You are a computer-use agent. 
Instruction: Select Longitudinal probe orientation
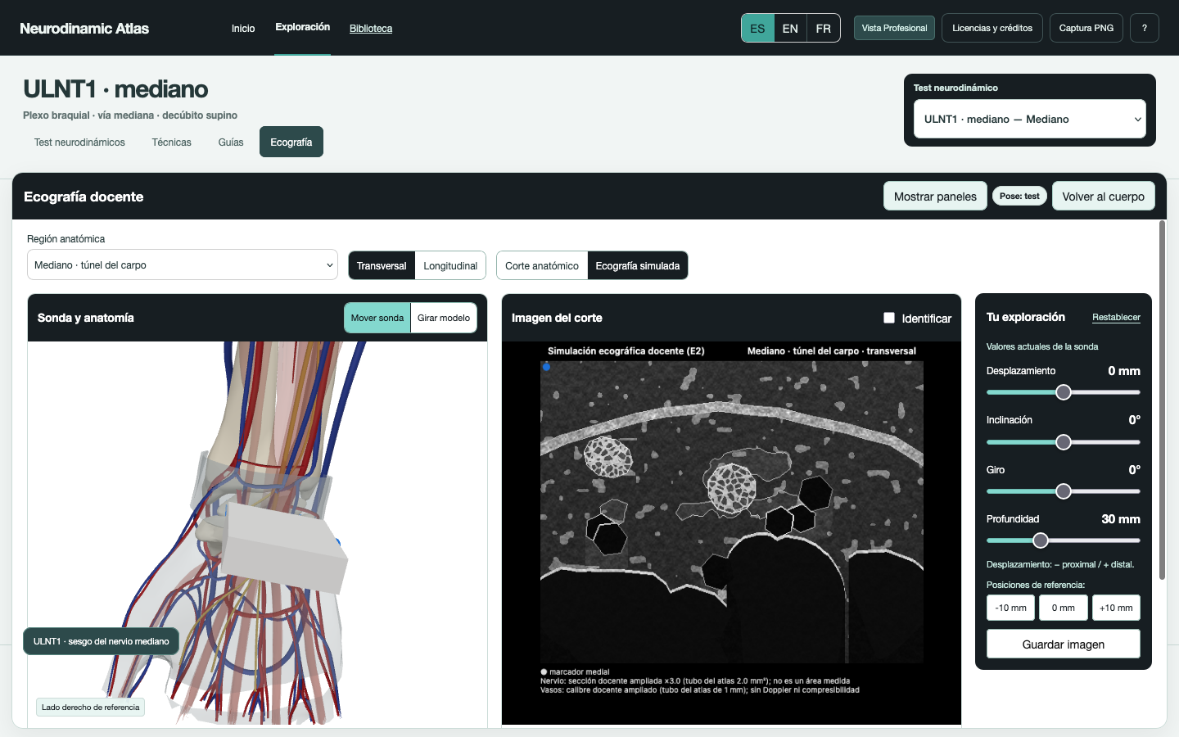[450, 265]
